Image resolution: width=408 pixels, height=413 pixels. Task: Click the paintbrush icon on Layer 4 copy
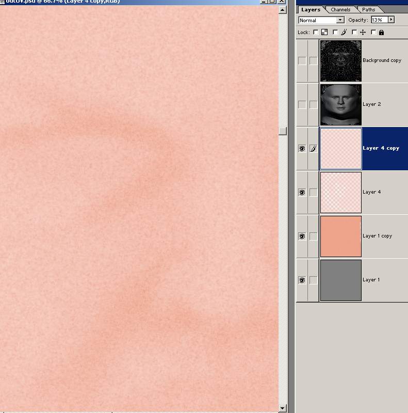click(x=313, y=149)
